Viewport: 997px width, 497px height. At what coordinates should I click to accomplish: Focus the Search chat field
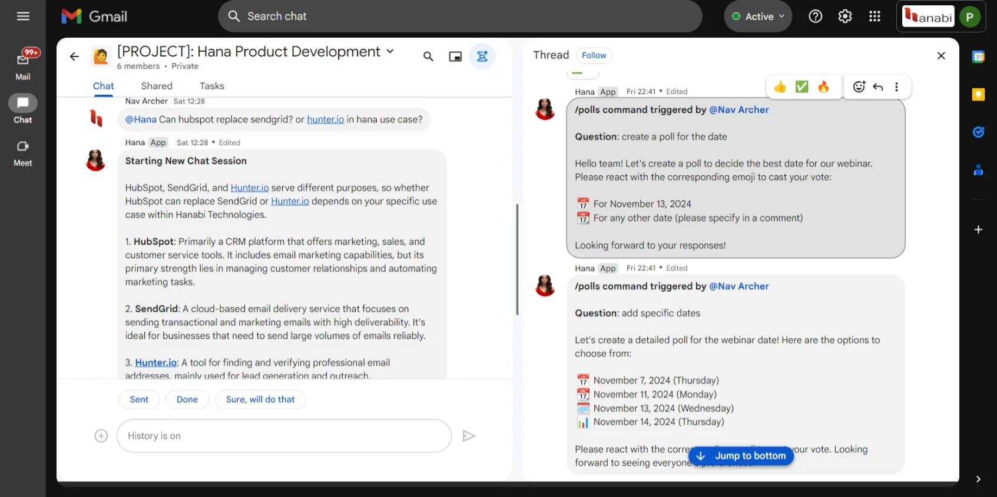460,16
